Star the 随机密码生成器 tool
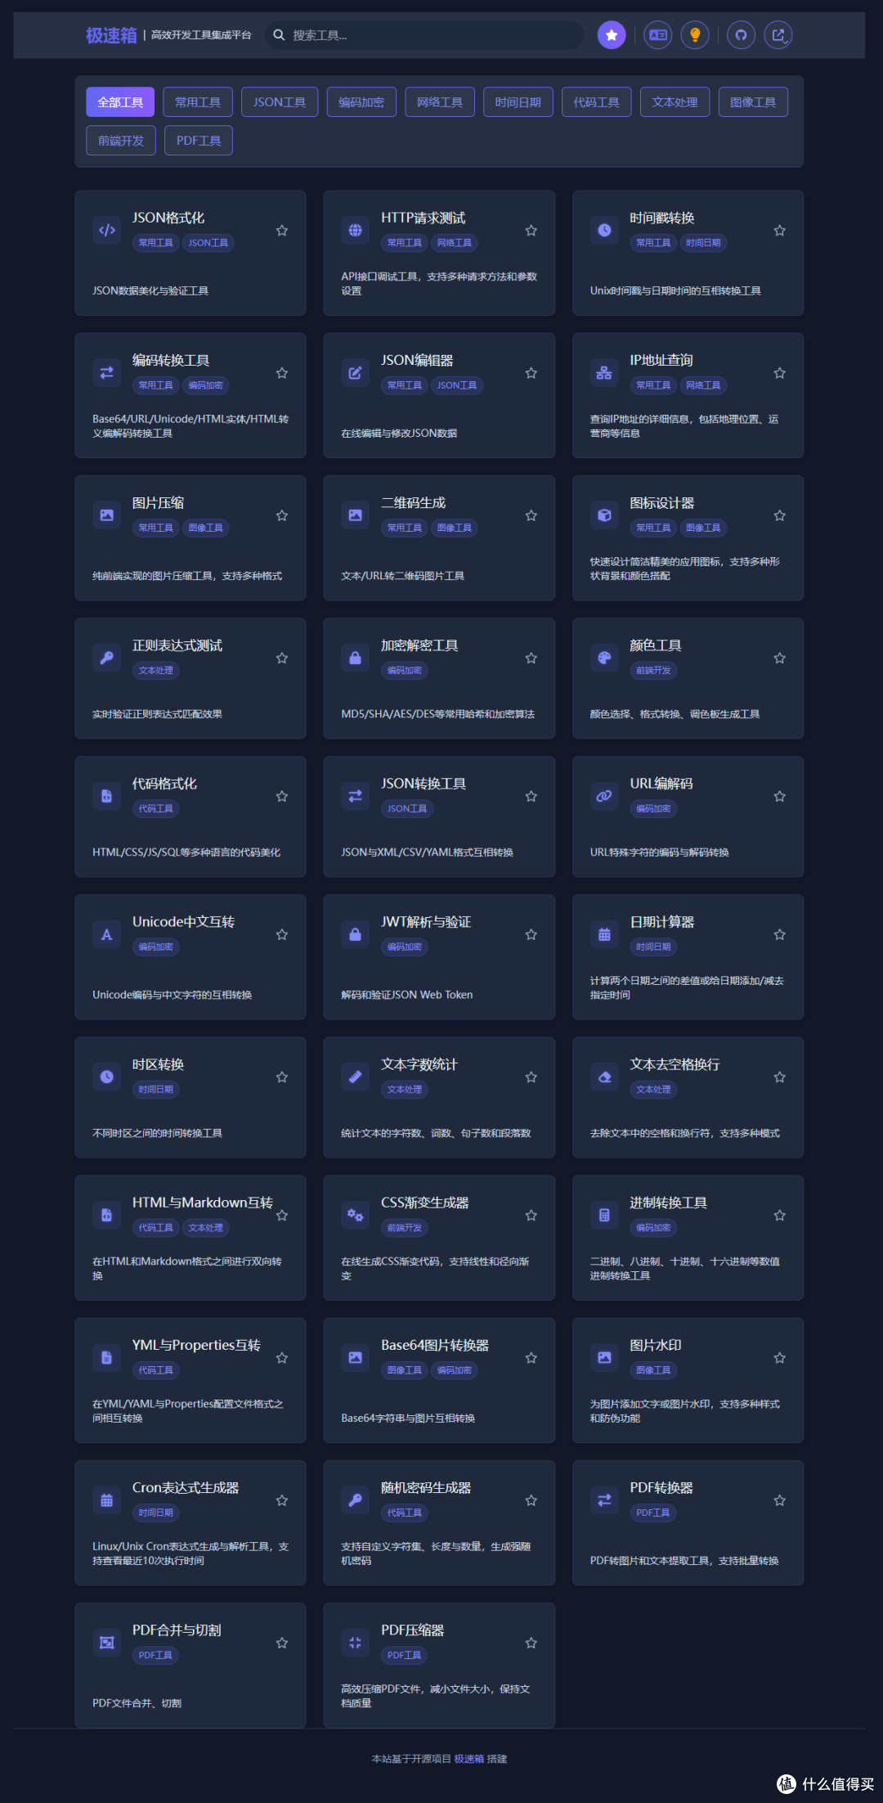Image resolution: width=883 pixels, height=1803 pixels. 531,1500
